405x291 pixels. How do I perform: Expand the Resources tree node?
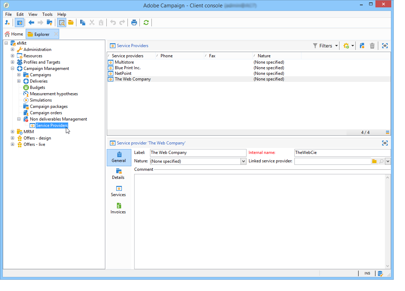point(12,56)
